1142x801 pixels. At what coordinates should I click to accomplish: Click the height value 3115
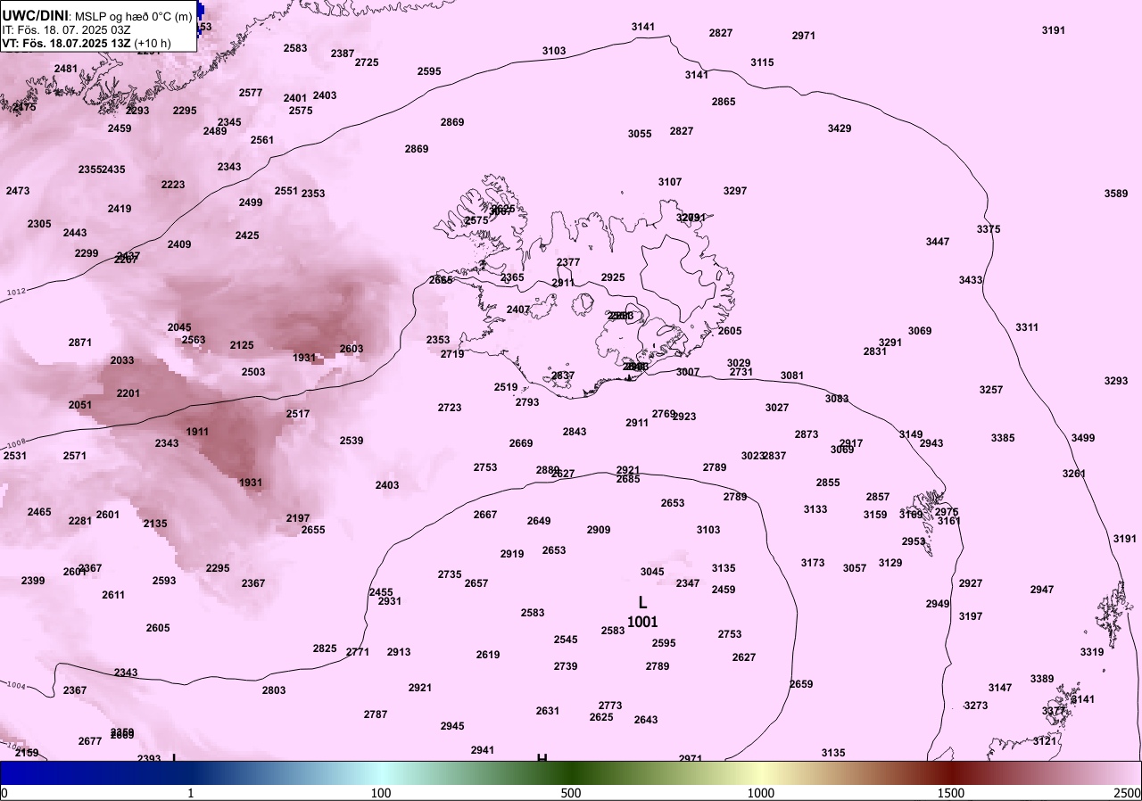(x=762, y=62)
